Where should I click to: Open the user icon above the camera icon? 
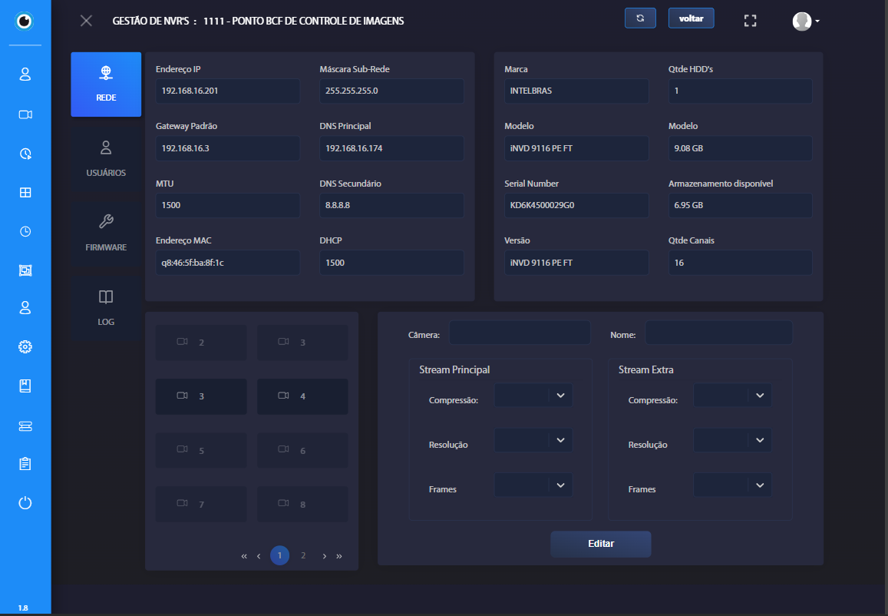tap(25, 75)
